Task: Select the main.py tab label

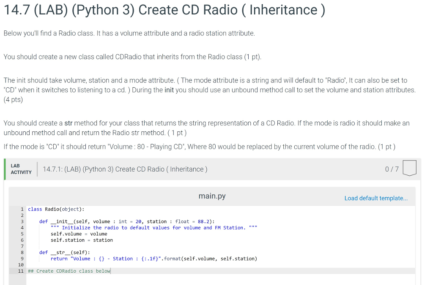Action: pos(211,196)
